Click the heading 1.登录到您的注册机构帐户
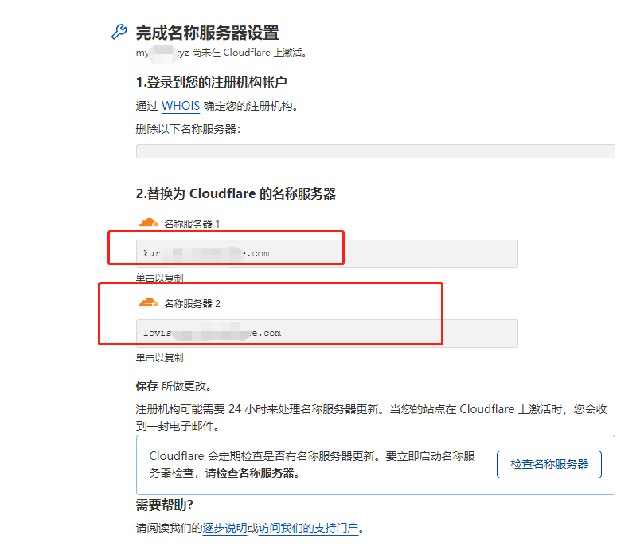This screenshot has width=644, height=554. [x=212, y=82]
